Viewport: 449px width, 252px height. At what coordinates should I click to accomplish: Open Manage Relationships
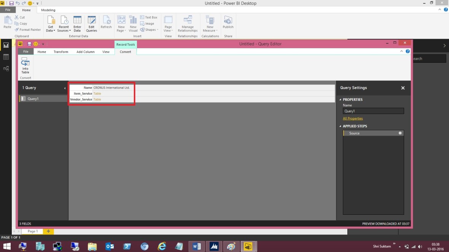[188, 24]
